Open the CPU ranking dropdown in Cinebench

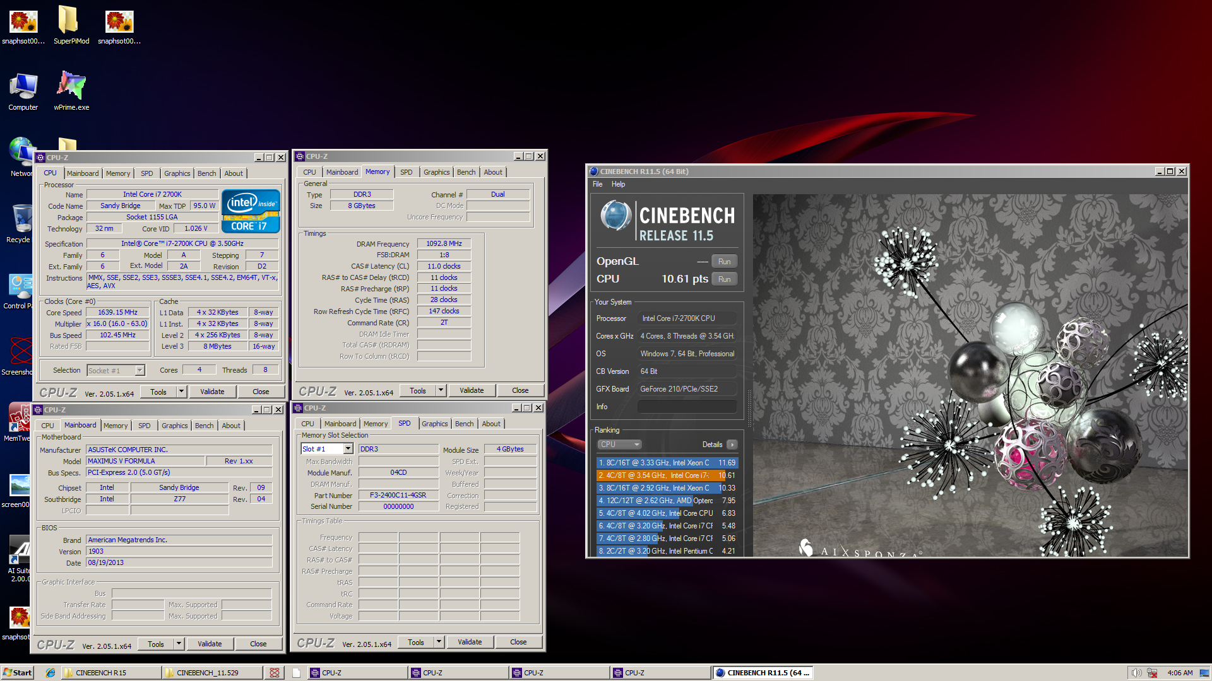(619, 445)
